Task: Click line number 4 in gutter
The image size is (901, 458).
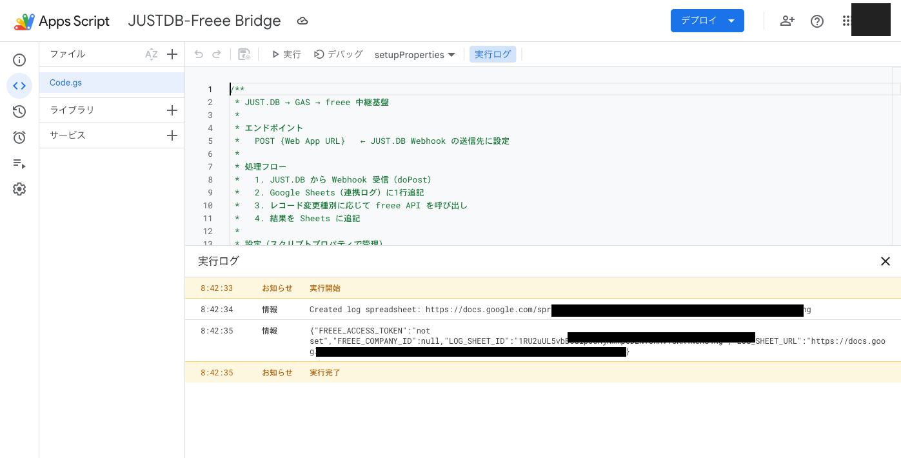Action: click(x=210, y=128)
